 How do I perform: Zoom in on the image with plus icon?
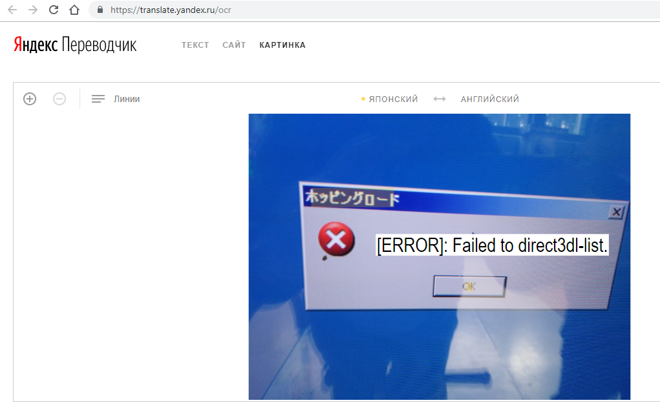click(30, 99)
